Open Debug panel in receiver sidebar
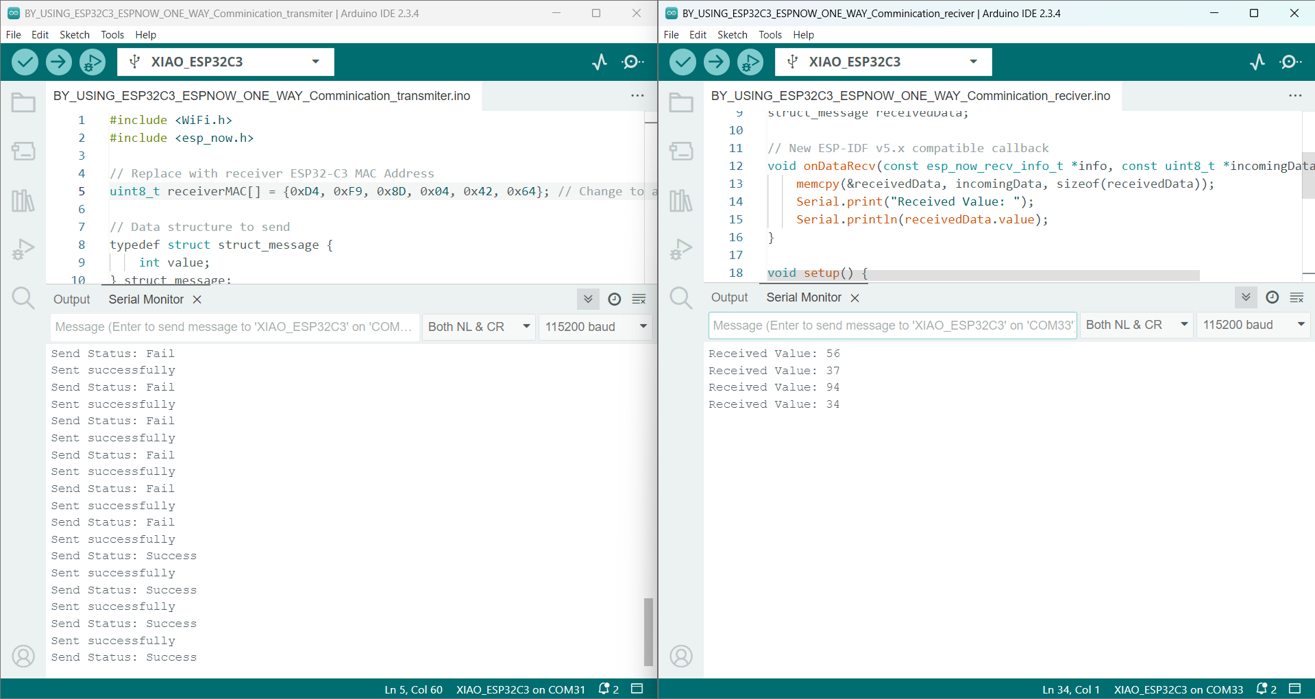The image size is (1315, 699). 681,249
